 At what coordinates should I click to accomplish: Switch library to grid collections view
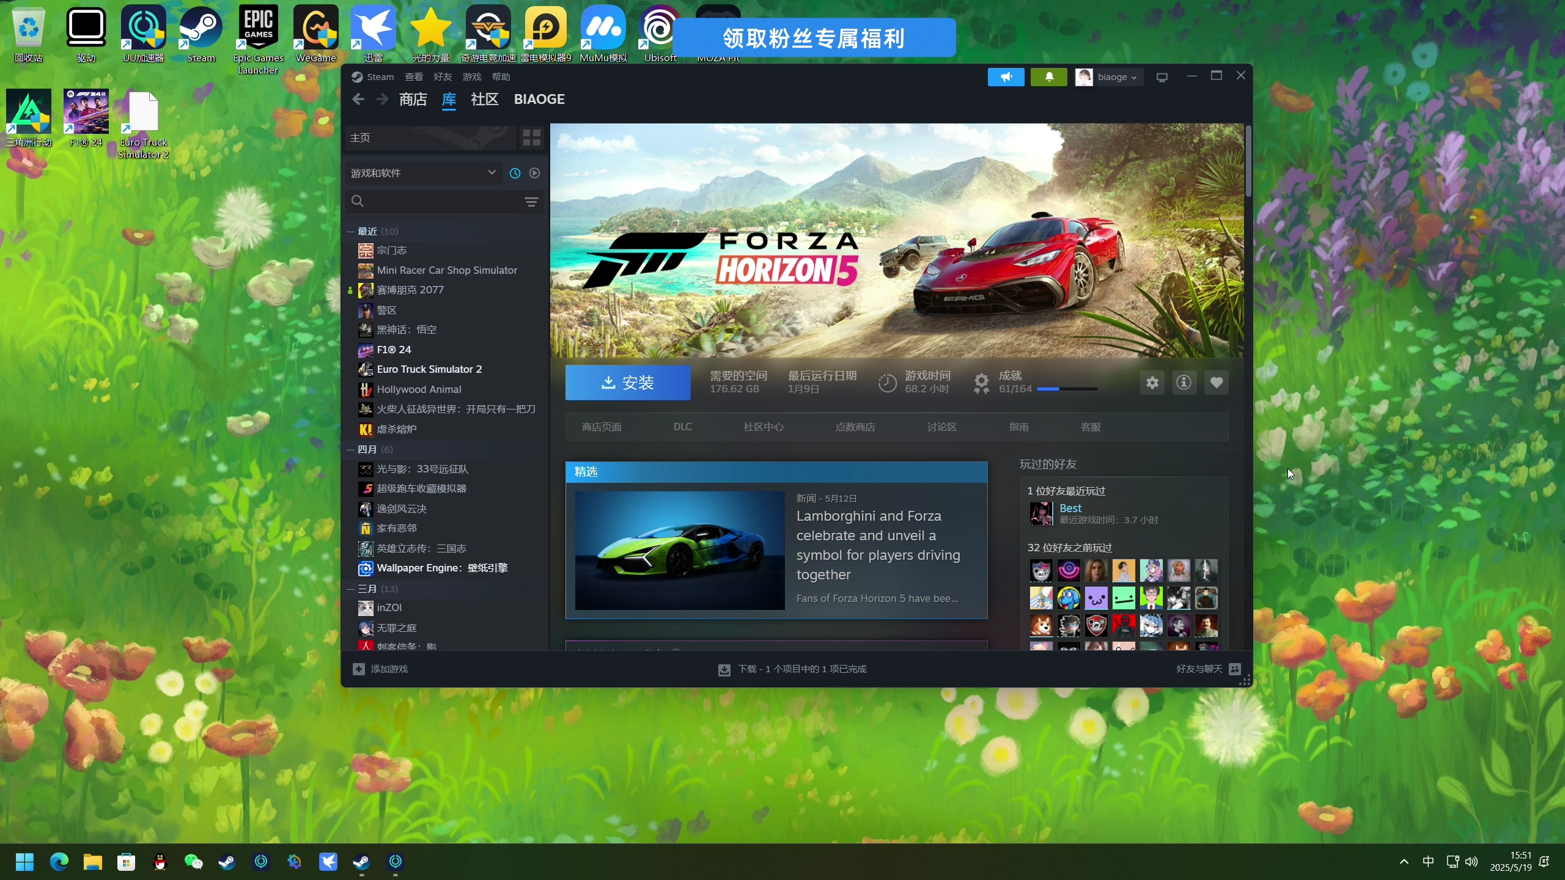531,137
